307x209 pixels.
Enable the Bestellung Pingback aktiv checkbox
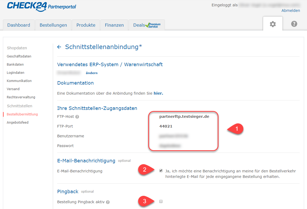pyautogui.click(x=161, y=202)
